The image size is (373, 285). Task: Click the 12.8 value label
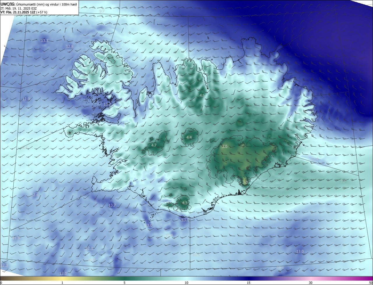(x=70, y=47)
